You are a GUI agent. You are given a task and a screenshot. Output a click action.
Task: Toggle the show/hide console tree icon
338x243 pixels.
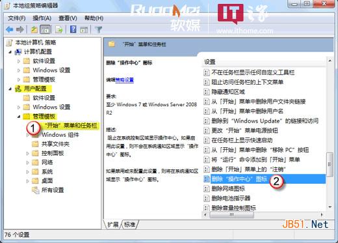45,29
